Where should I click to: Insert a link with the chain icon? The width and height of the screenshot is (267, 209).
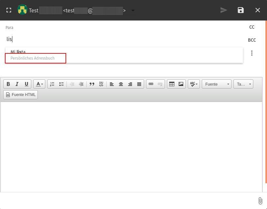point(151,84)
